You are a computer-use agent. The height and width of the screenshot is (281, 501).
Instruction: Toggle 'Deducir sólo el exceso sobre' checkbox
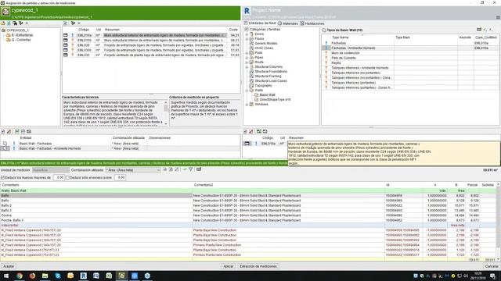(67, 177)
